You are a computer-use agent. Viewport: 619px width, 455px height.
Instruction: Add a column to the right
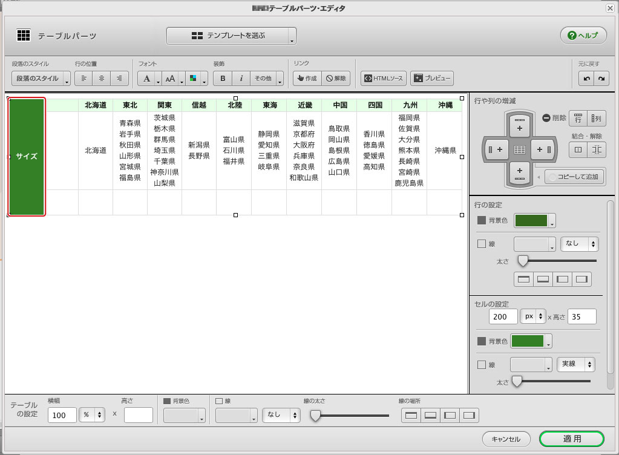[543, 149]
